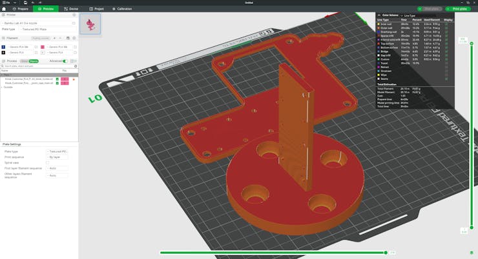The image size is (478, 259).
Task: Click the vertical layer slider bottom handle
Action: tap(472, 227)
